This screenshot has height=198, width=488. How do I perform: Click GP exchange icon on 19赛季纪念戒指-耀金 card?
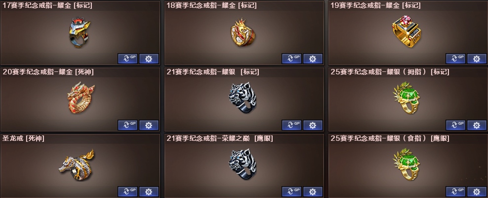455,59
